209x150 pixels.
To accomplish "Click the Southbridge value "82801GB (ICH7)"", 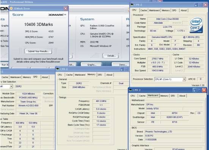I will pyautogui.click(x=174, y=117).
